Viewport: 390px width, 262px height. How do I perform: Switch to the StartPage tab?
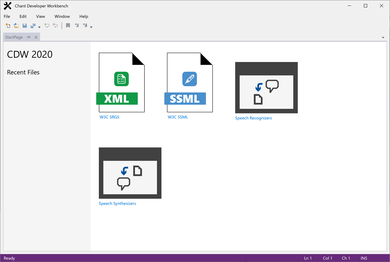14,37
